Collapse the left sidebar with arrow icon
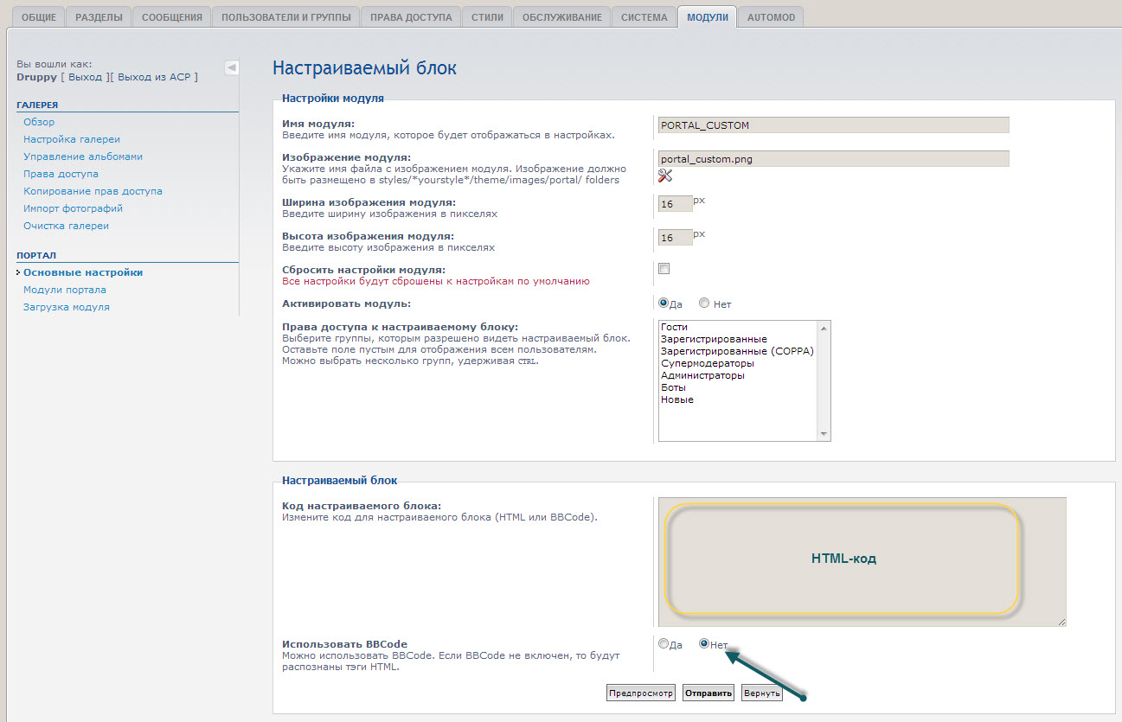The image size is (1122, 722). pos(231,67)
